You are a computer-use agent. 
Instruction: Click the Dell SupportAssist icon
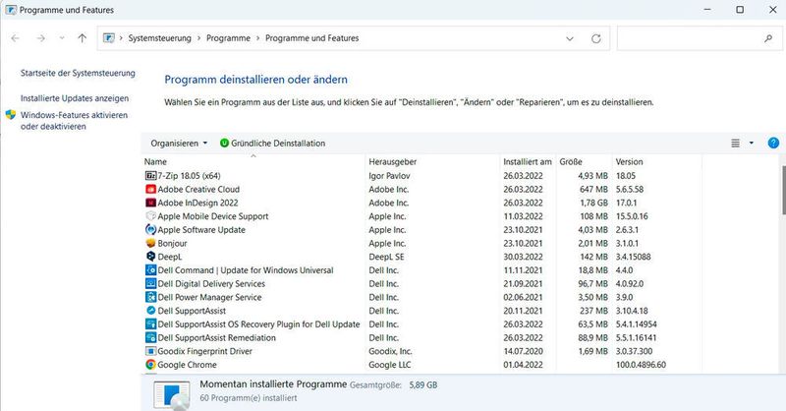(150, 311)
